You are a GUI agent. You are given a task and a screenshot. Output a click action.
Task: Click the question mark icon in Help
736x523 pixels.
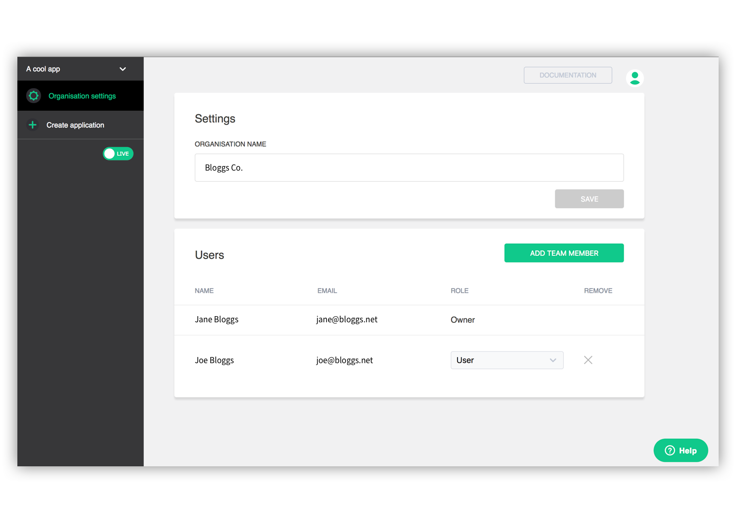[670, 450]
